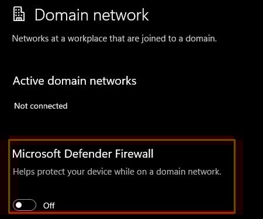
Task: Click the word 'Active' in networks heading
Action: coord(29,81)
